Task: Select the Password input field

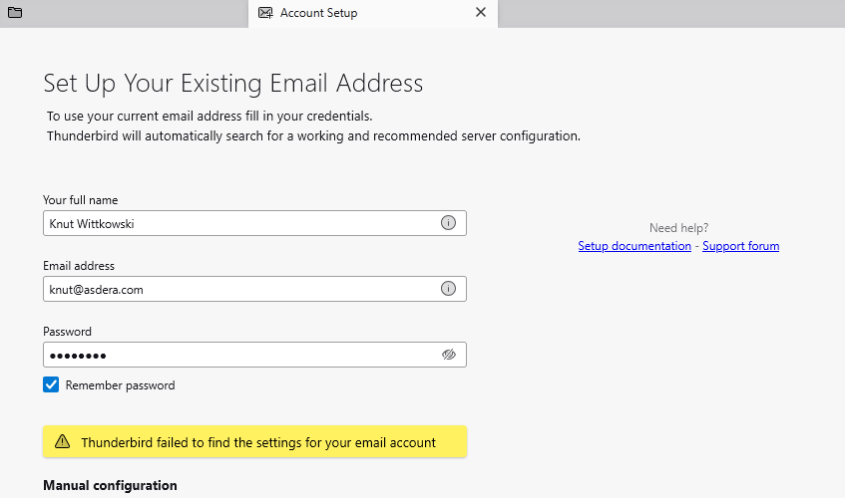Action: (239, 355)
